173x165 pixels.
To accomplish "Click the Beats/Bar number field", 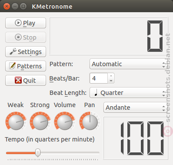I will click(99, 78).
